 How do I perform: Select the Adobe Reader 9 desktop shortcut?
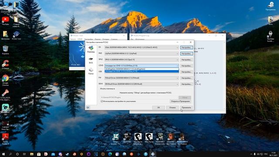pyautogui.click(x=5, y=139)
